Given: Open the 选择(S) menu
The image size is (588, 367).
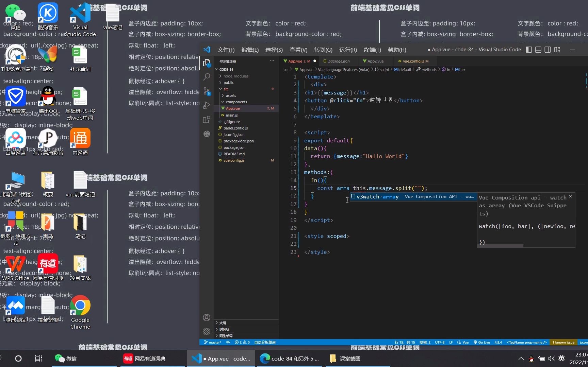Looking at the screenshot, I should tap(274, 50).
